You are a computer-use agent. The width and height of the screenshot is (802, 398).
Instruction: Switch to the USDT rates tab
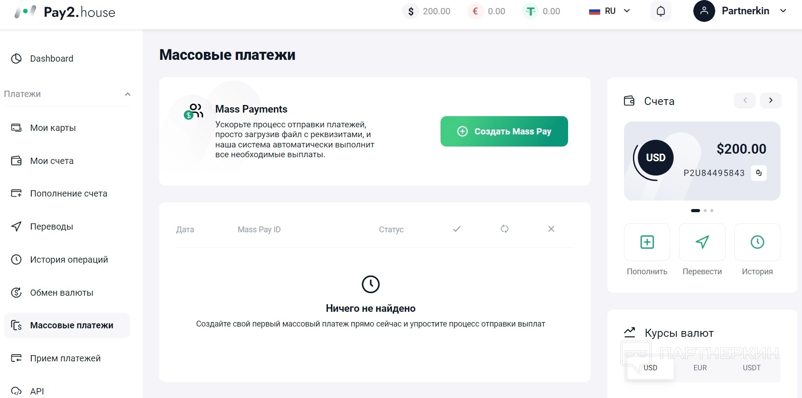coord(751,368)
